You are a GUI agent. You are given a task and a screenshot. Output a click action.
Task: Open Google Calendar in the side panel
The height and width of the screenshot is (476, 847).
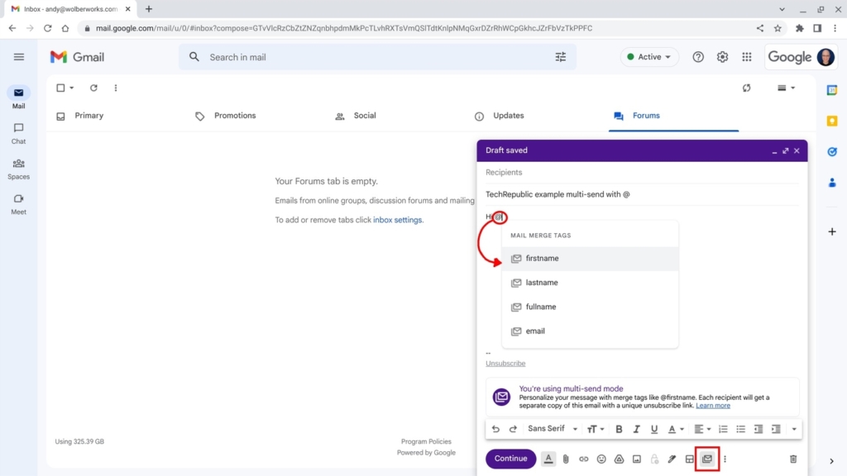832,89
